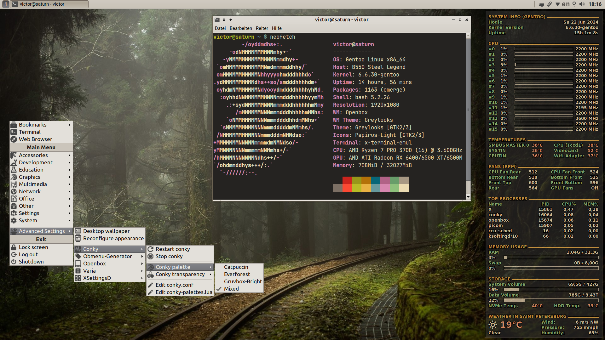605x340 pixels.
Task: Click Edit conky-palettes.lua
Action: (x=184, y=292)
